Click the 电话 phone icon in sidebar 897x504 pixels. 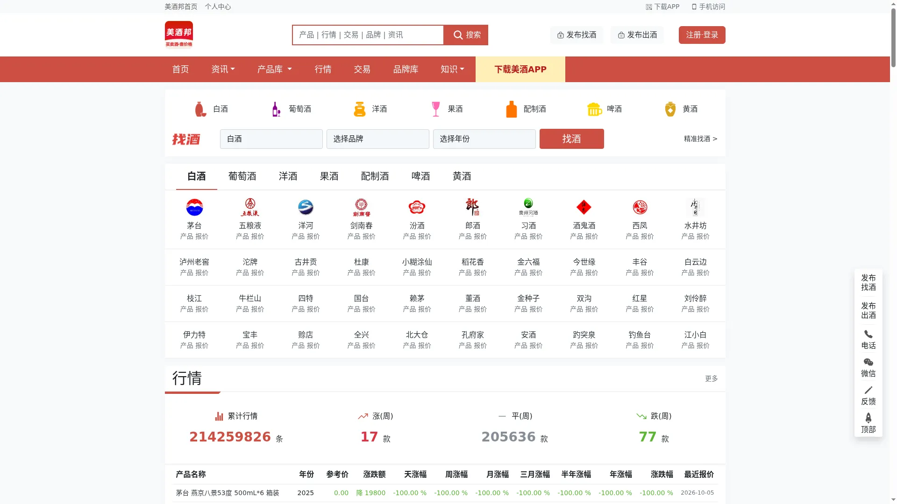869,334
